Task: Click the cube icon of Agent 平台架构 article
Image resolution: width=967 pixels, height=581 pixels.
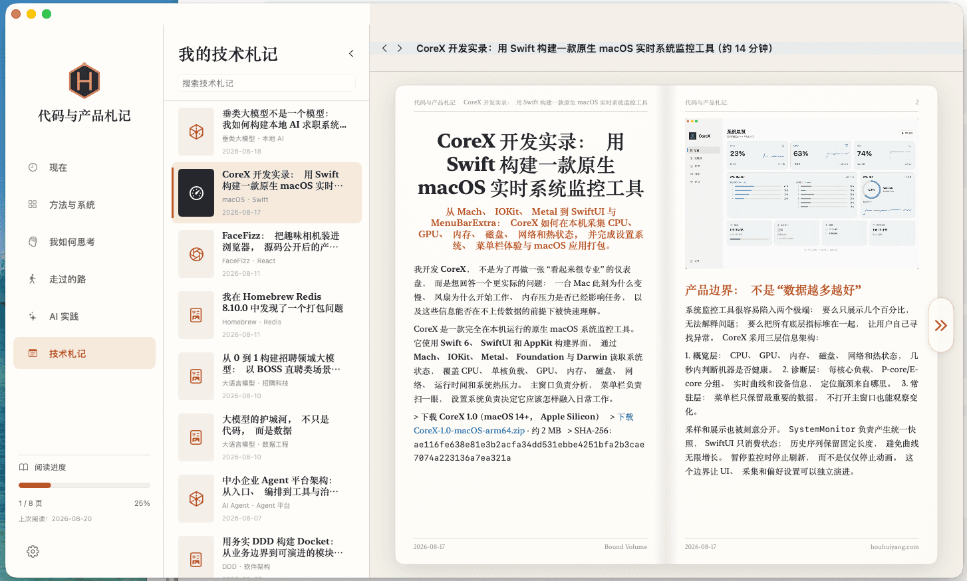Action: pos(196,499)
